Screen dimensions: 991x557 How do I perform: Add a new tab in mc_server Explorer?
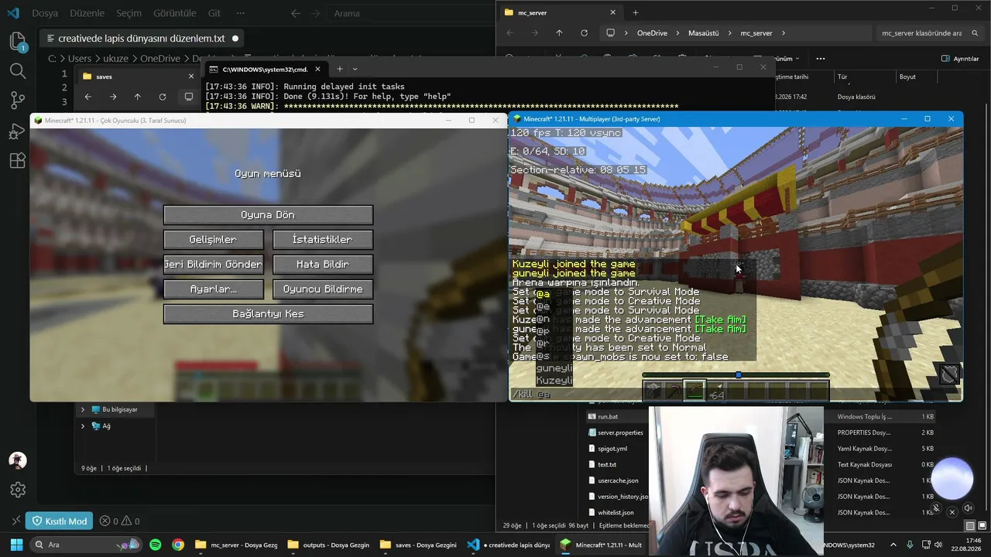pos(636,12)
